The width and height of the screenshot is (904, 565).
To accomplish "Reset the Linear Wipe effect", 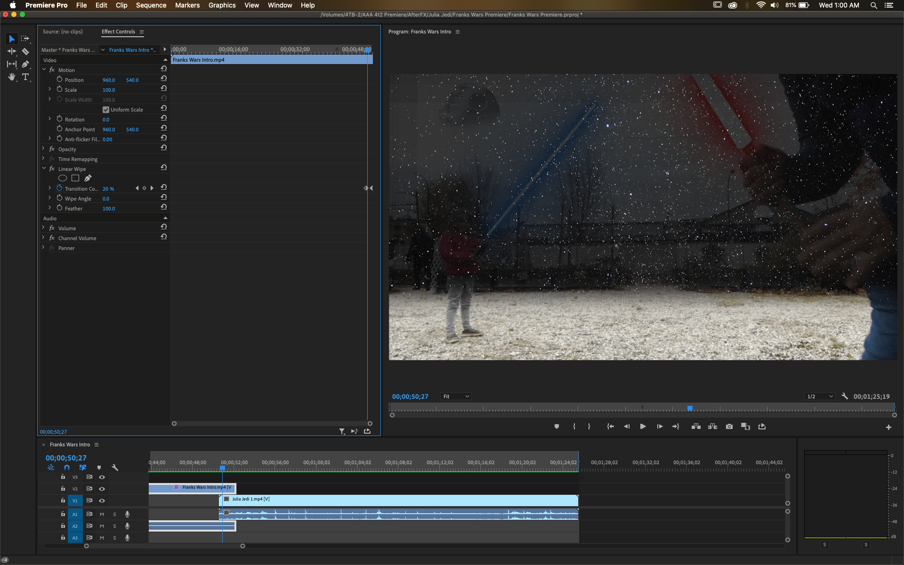I will 163,167.
